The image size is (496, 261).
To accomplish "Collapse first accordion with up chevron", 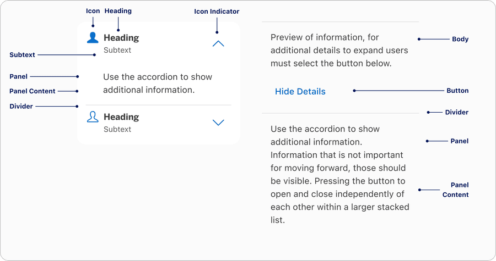I will pyautogui.click(x=218, y=44).
